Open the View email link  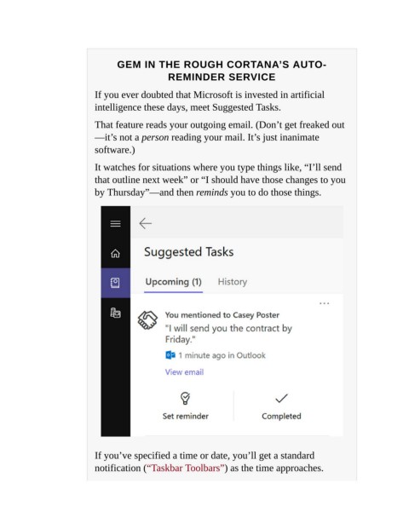pos(184,372)
